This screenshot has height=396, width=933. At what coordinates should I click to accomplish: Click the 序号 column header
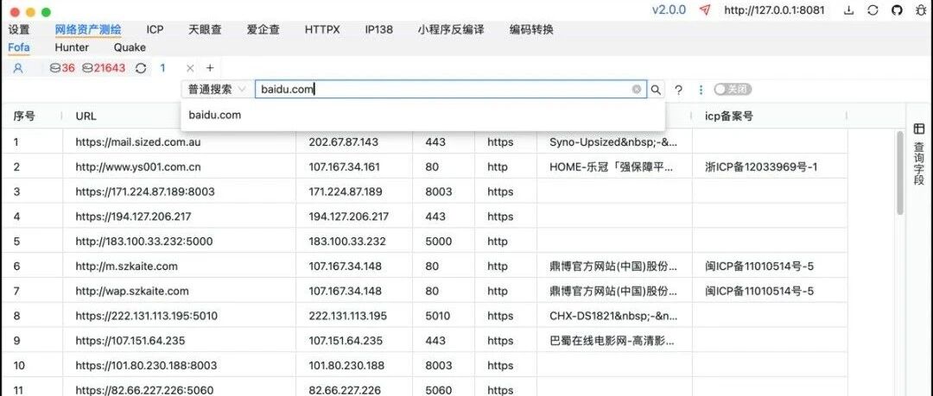(x=24, y=116)
